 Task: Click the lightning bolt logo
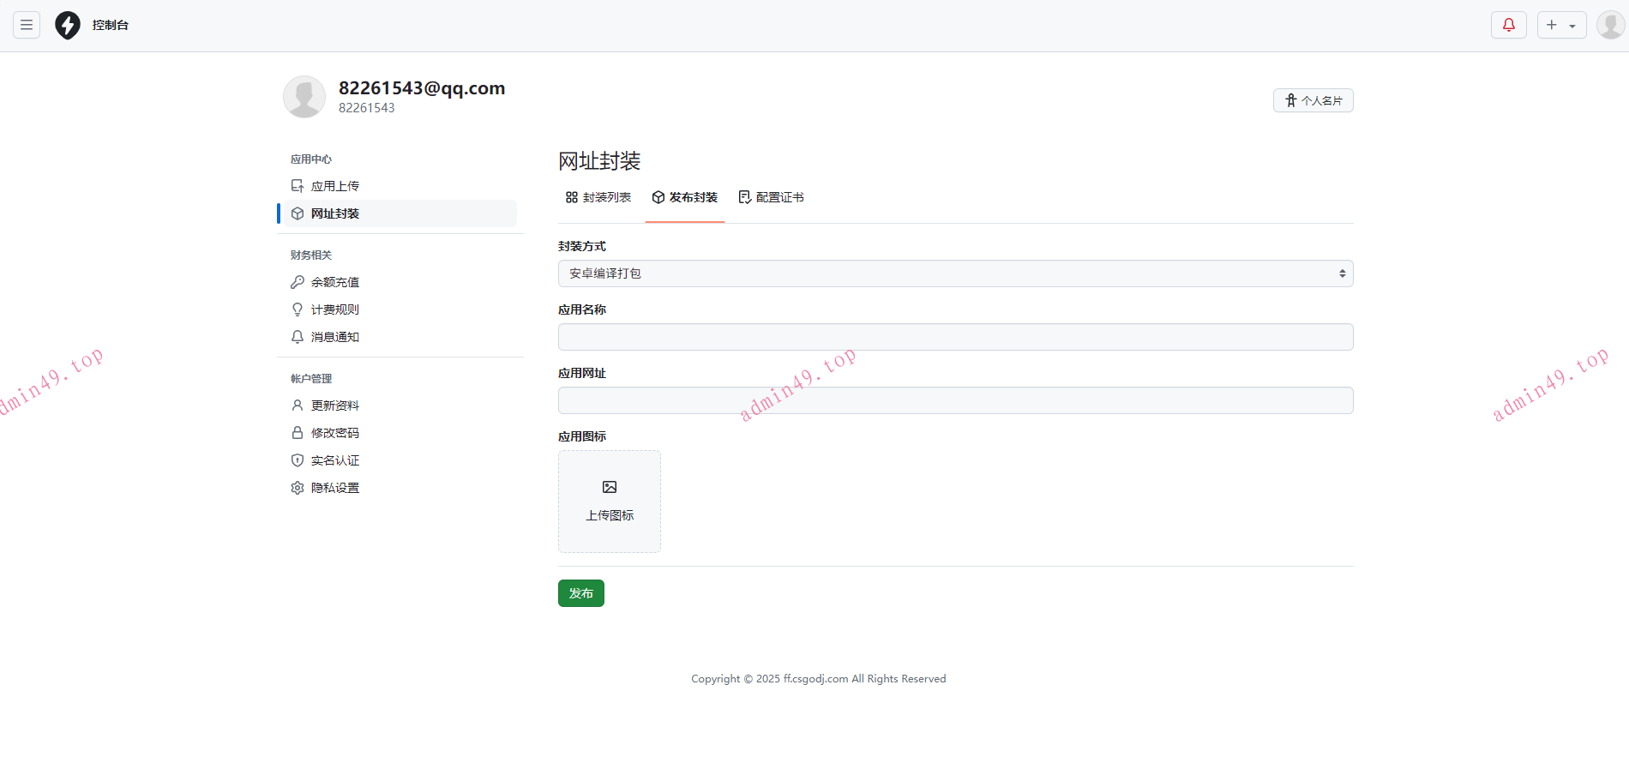pos(68,25)
